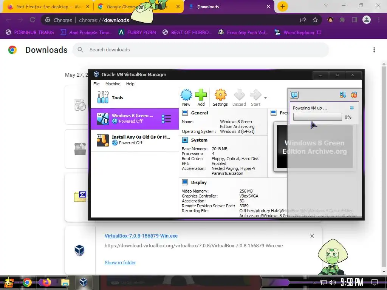Image resolution: width=387 pixels, height=290 pixels.
Task: Close the Downloads tab
Action: click(268, 7)
